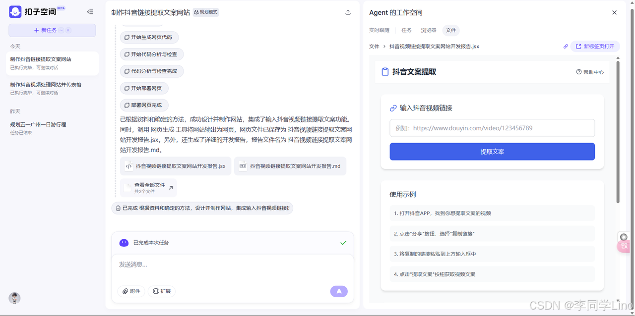
Task: Click step 1. 打开抖音APP text row
Action: 492,213
